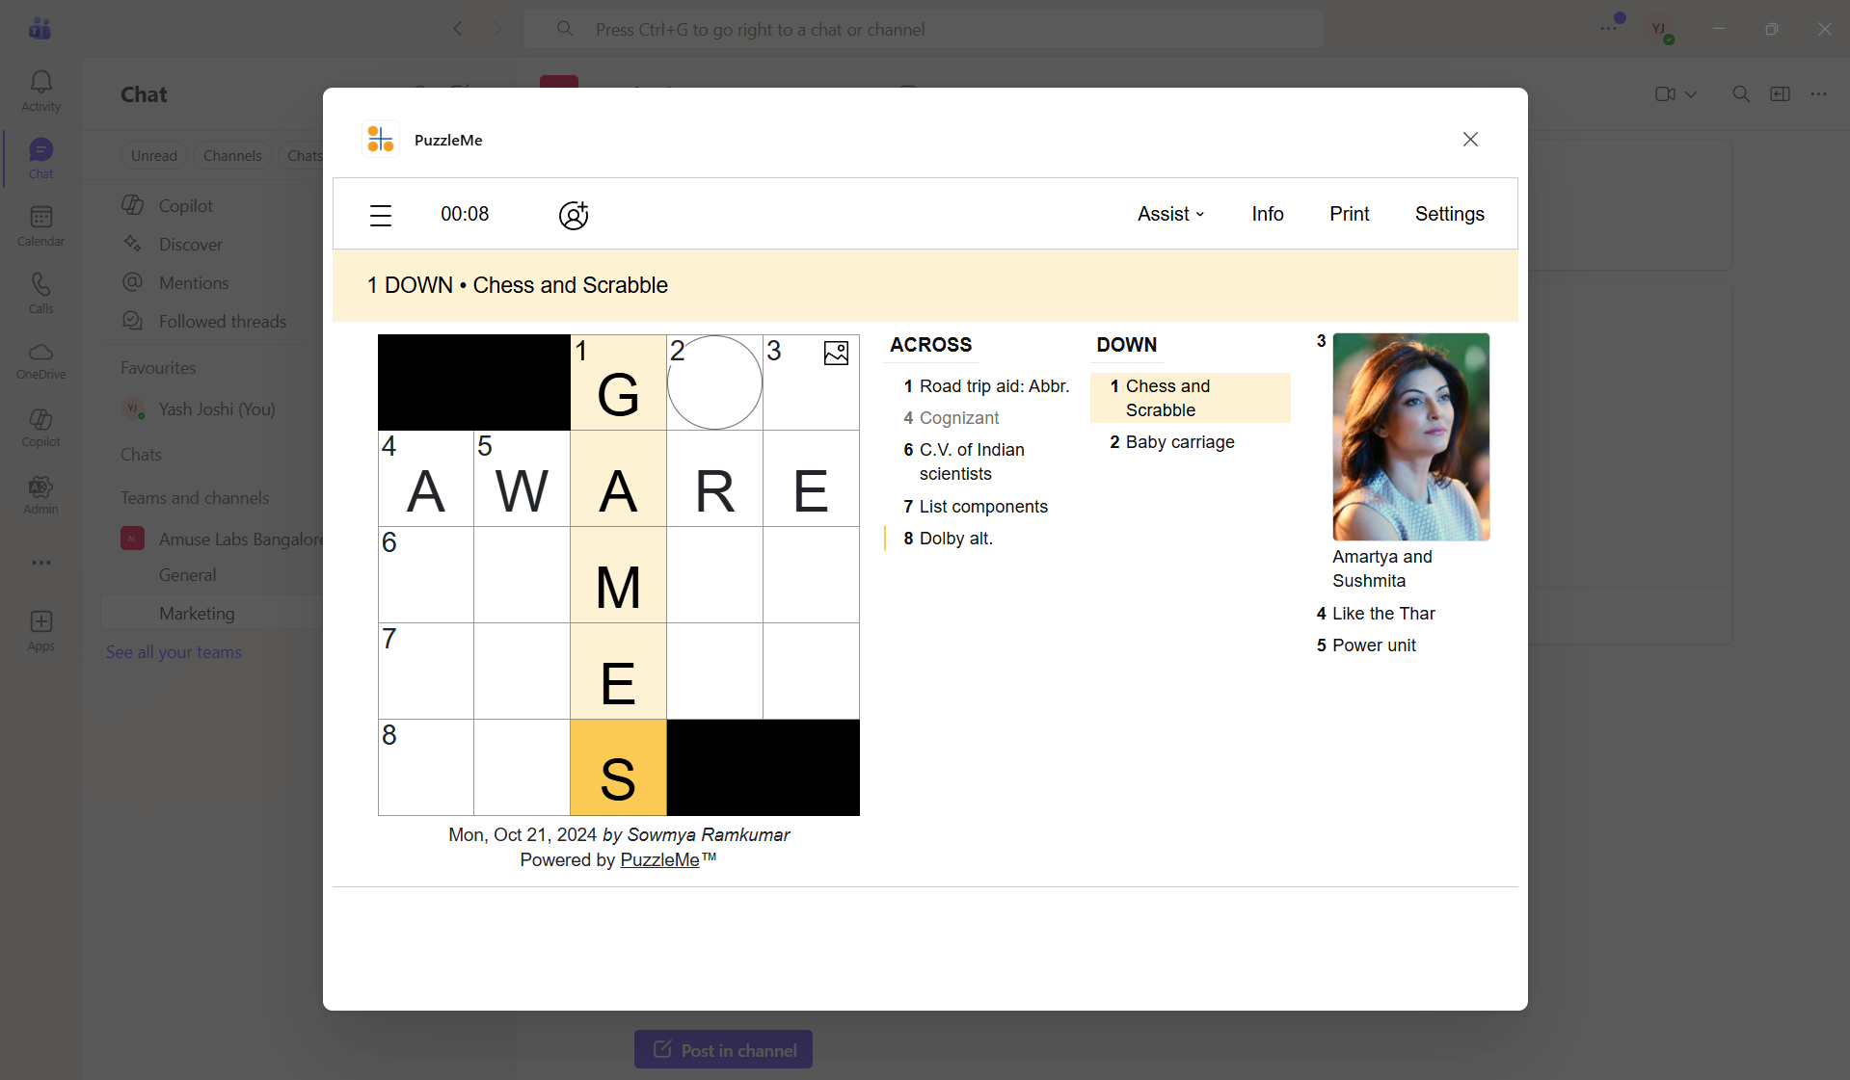
Task: Click the invite player icon
Action: pyautogui.click(x=574, y=215)
